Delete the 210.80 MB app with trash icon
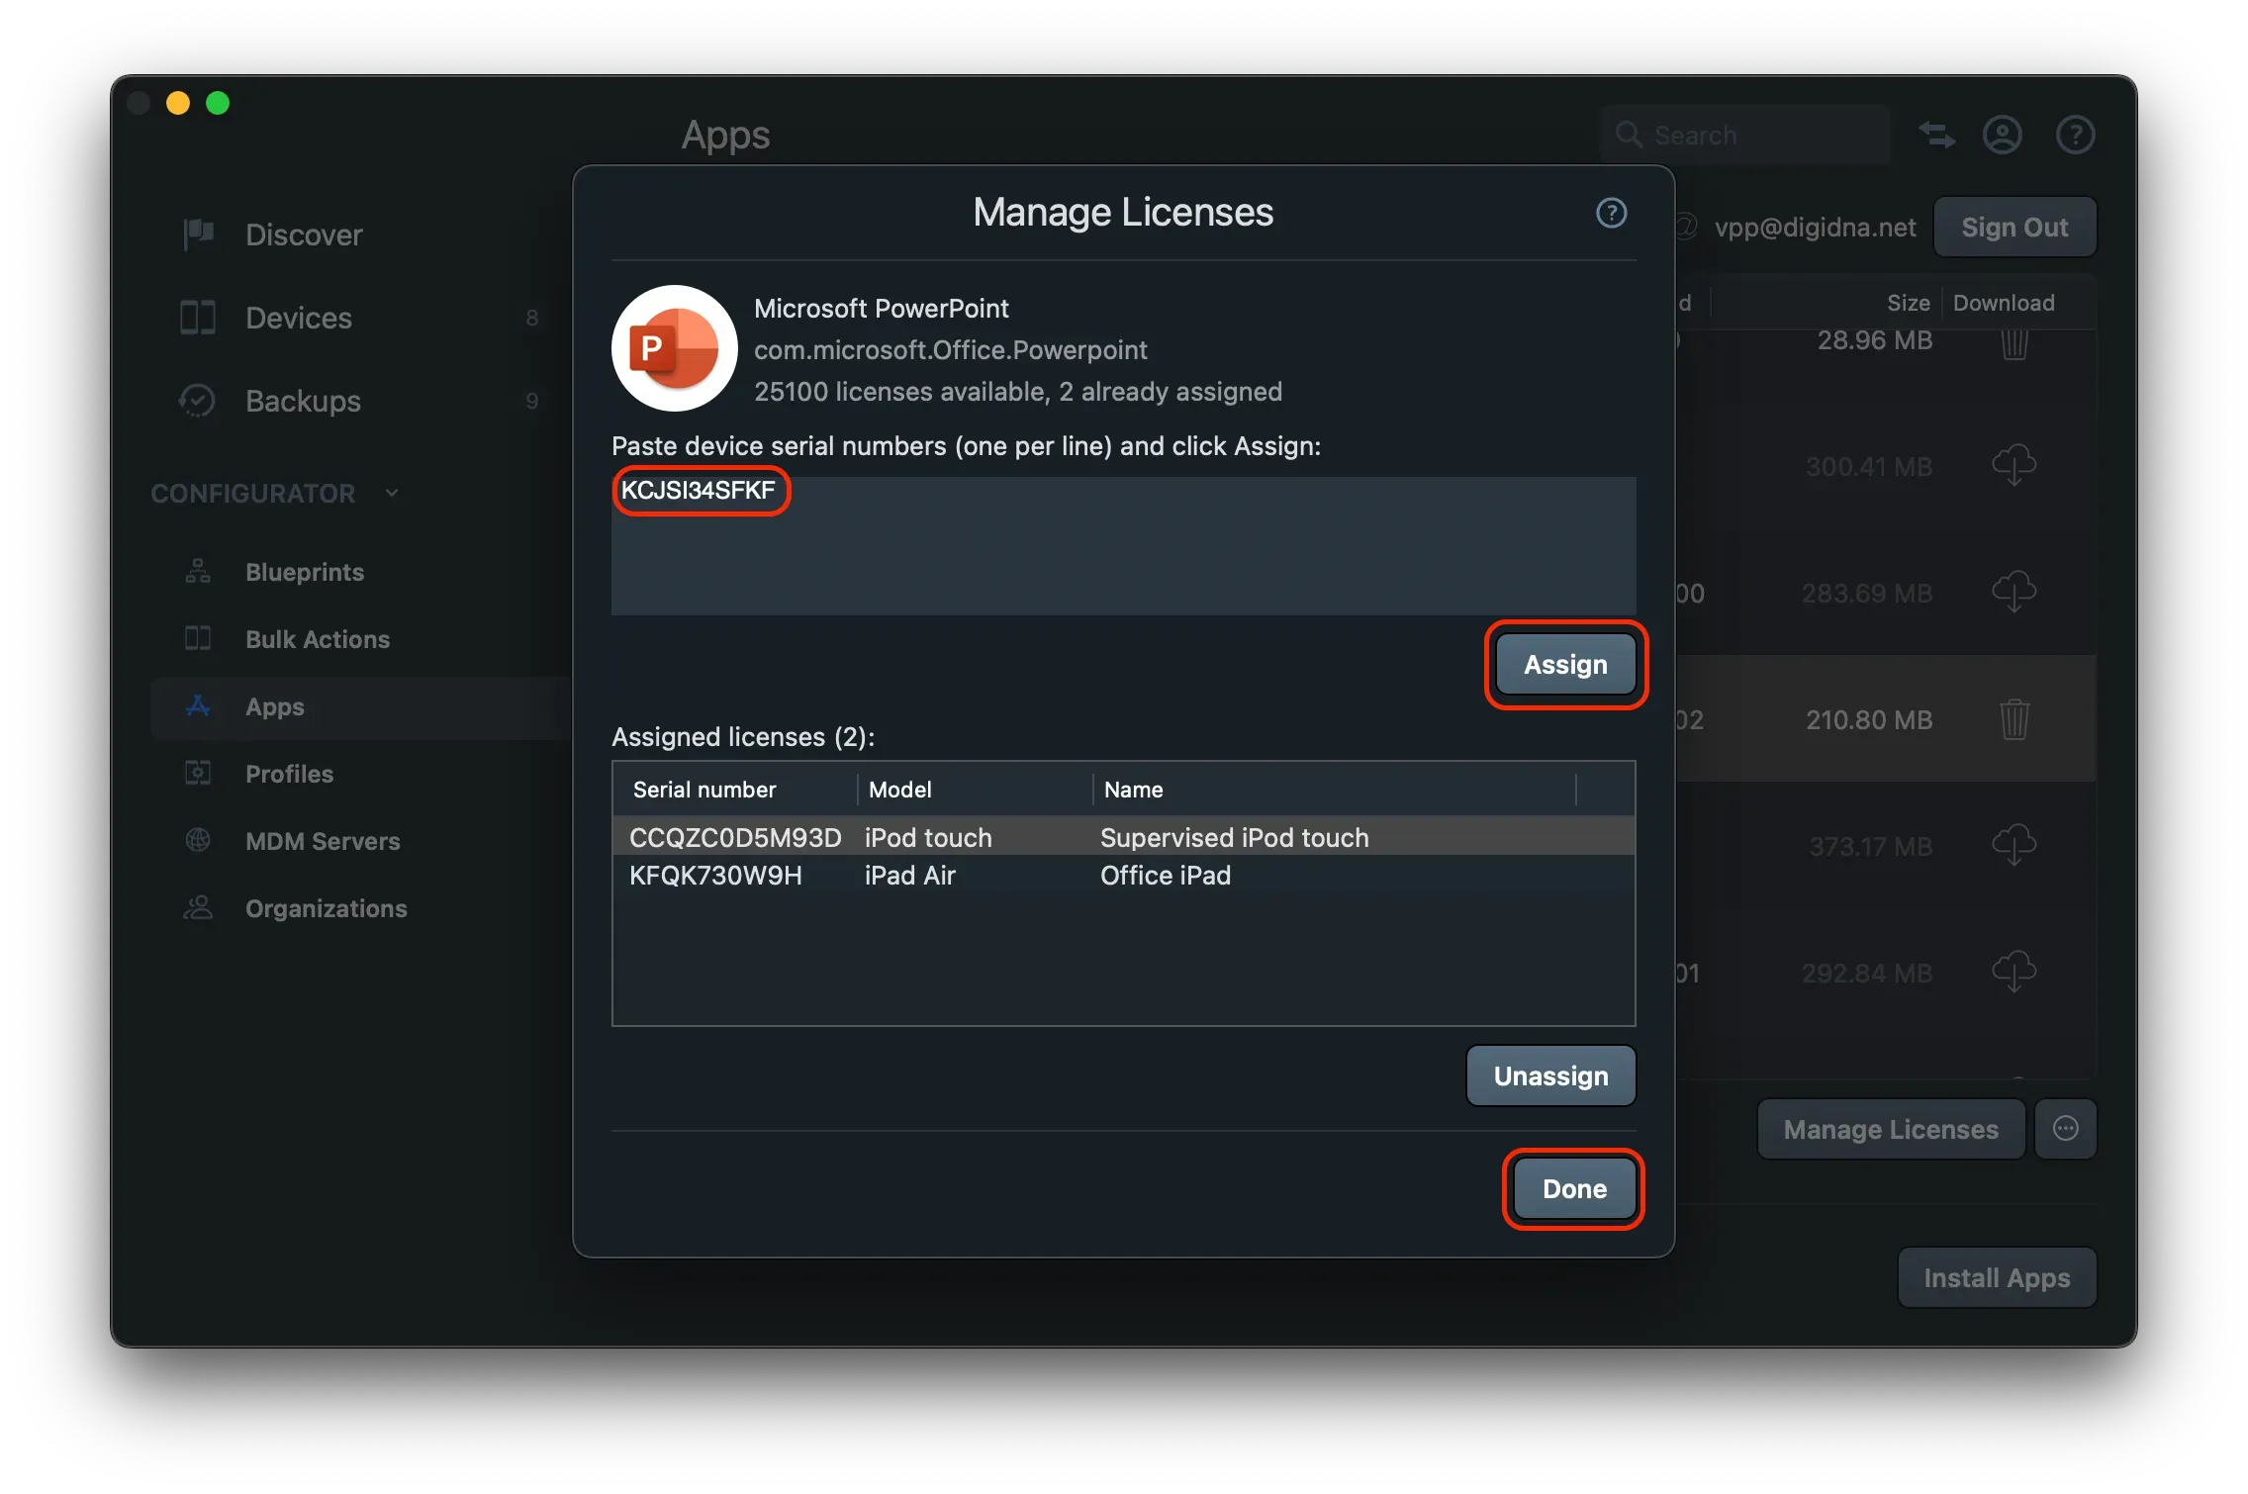This screenshot has width=2248, height=1494. pyautogui.click(x=2014, y=719)
